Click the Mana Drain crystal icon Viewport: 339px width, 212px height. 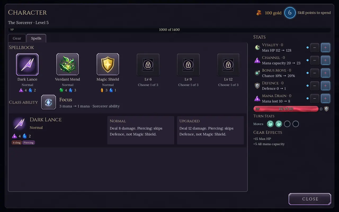click(257, 98)
